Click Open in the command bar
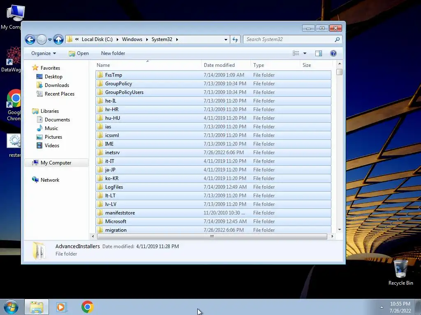The width and height of the screenshot is (421, 315). (79, 53)
